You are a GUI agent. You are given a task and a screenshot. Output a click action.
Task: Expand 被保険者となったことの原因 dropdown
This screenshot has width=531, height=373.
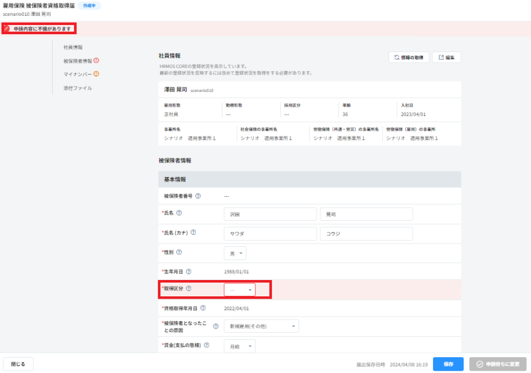click(x=261, y=326)
